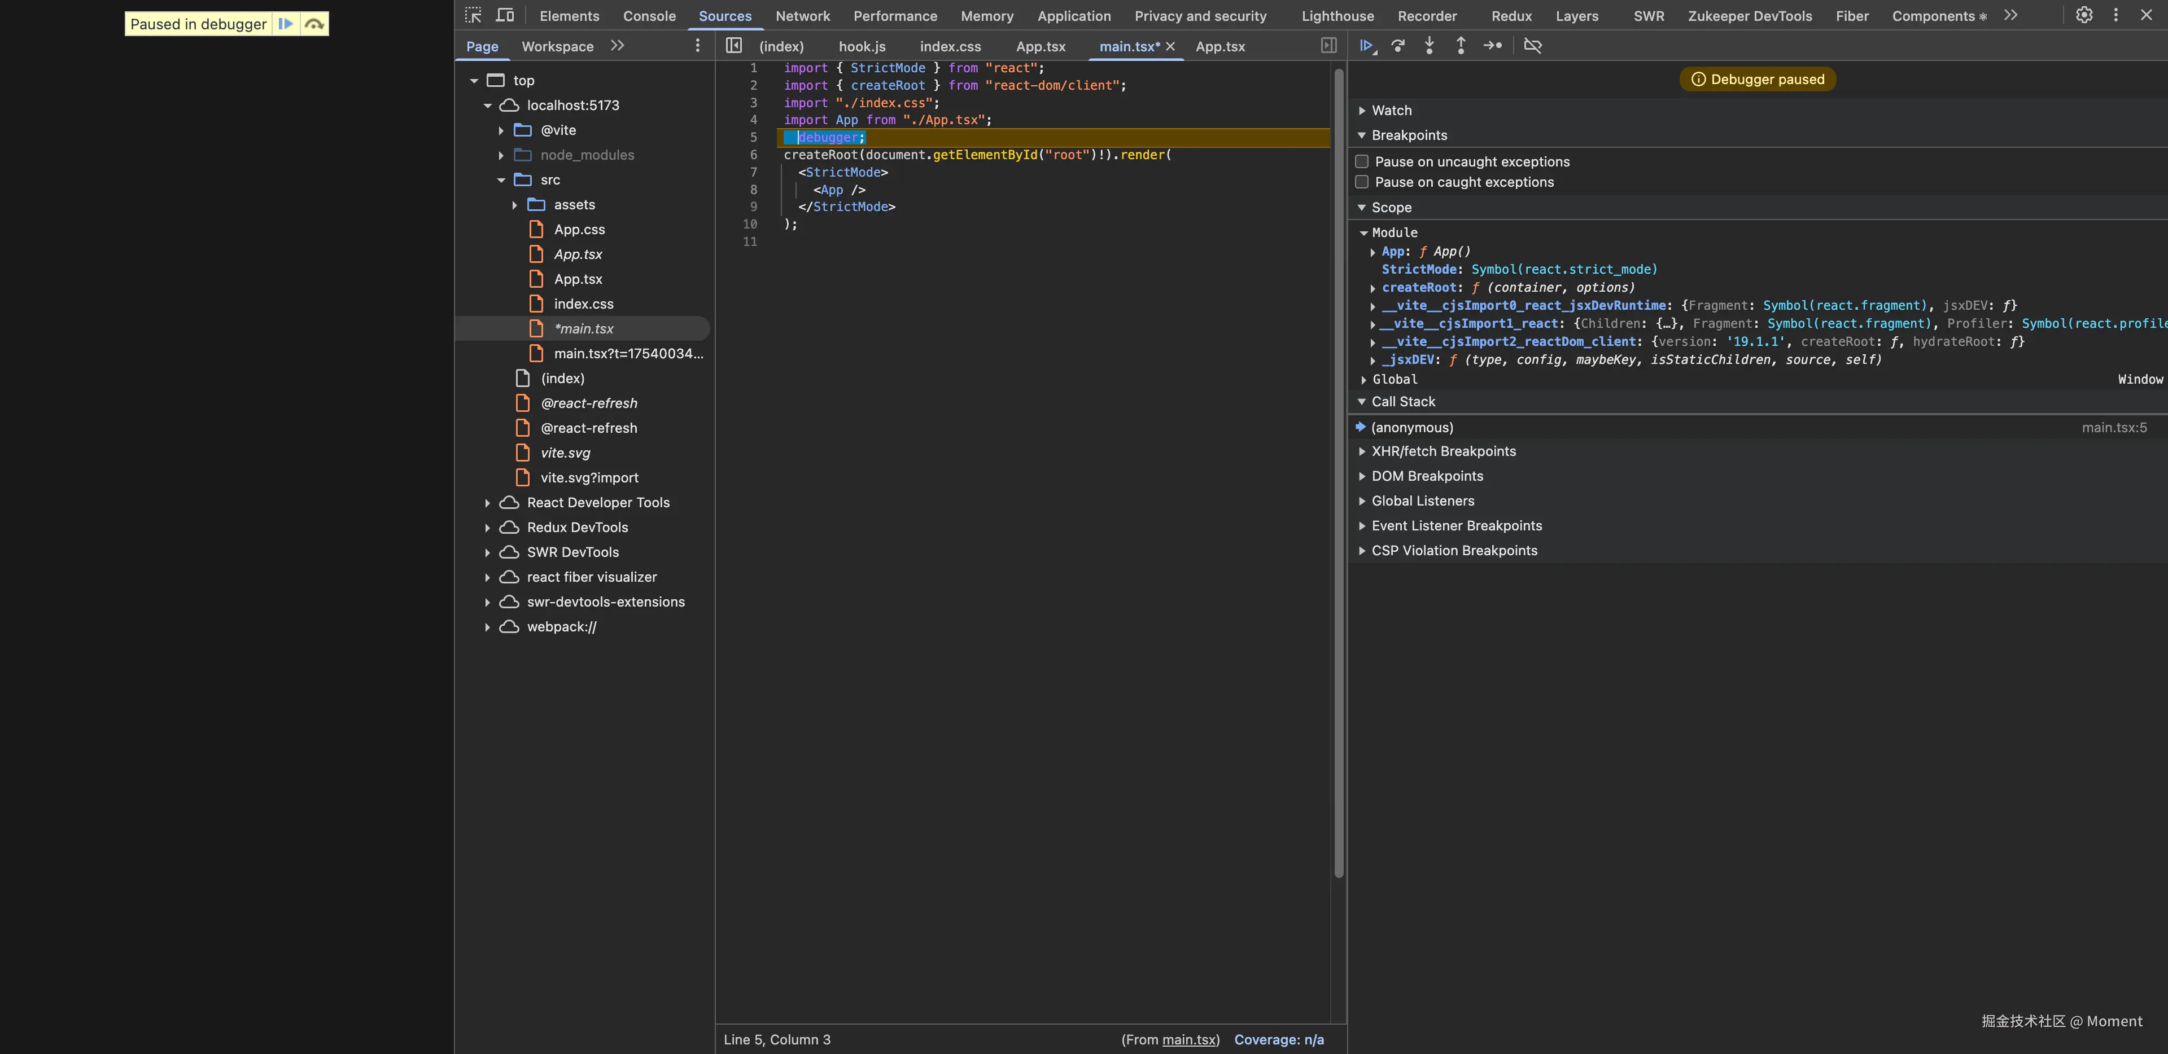The height and width of the screenshot is (1054, 2168).
Task: Open DevTools settings gear
Action: point(2084,15)
